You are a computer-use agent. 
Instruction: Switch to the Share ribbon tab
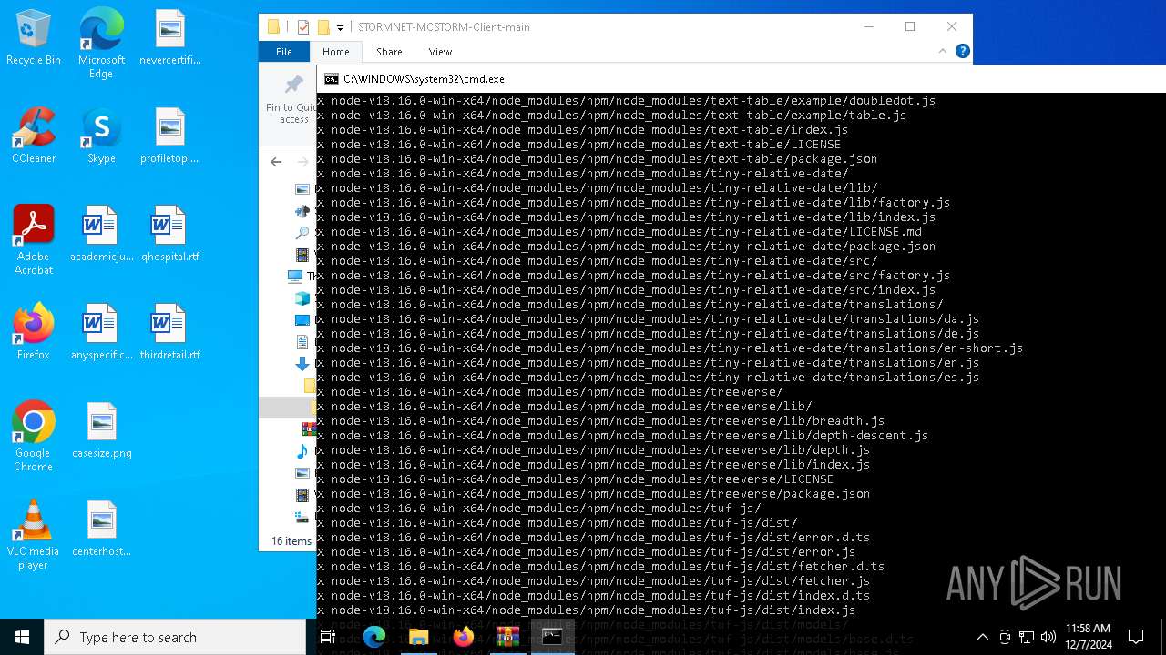pyautogui.click(x=389, y=52)
